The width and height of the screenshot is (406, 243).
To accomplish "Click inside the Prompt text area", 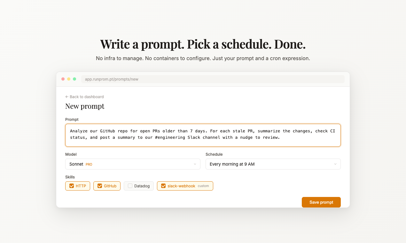I will tap(203, 134).
